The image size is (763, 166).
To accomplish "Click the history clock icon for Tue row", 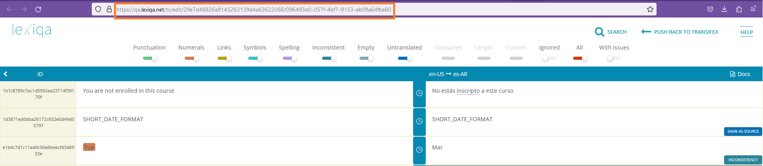I will point(419,150).
